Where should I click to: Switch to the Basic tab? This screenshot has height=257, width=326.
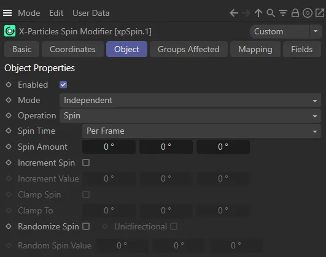pyautogui.click(x=22, y=49)
